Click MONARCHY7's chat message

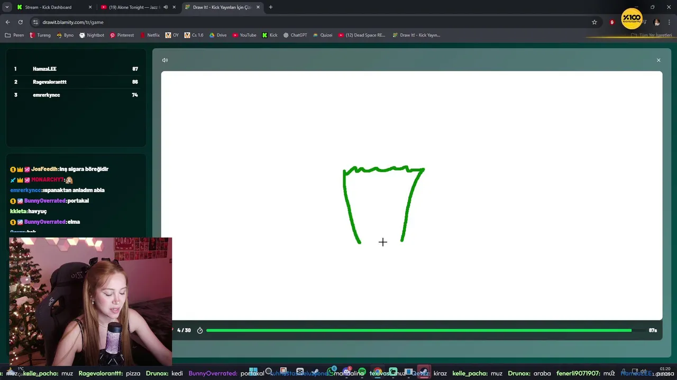(x=41, y=180)
